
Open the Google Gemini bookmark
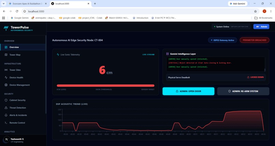[20, 18]
